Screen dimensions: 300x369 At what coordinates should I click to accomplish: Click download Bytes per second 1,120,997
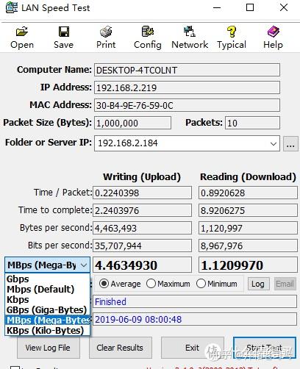pos(248,228)
